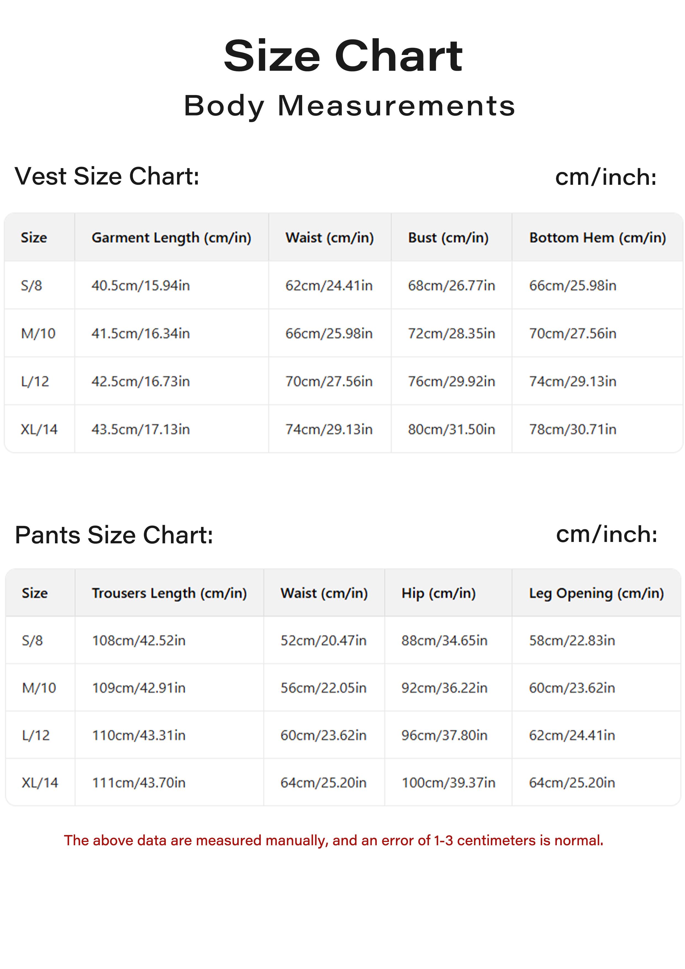Click the "Bottom Hem (cm/in)" column header
Image resolution: width=685 pixels, height=969 pixels.
coord(597,238)
